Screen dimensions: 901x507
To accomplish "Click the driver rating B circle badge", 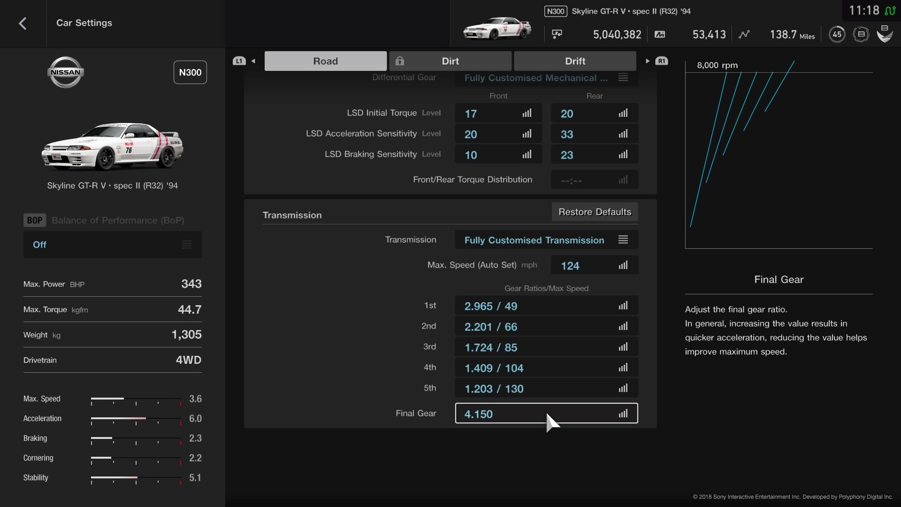I will point(861,34).
